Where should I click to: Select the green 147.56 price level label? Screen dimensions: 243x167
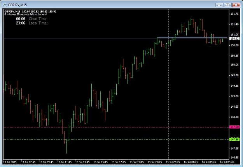coord(234,139)
